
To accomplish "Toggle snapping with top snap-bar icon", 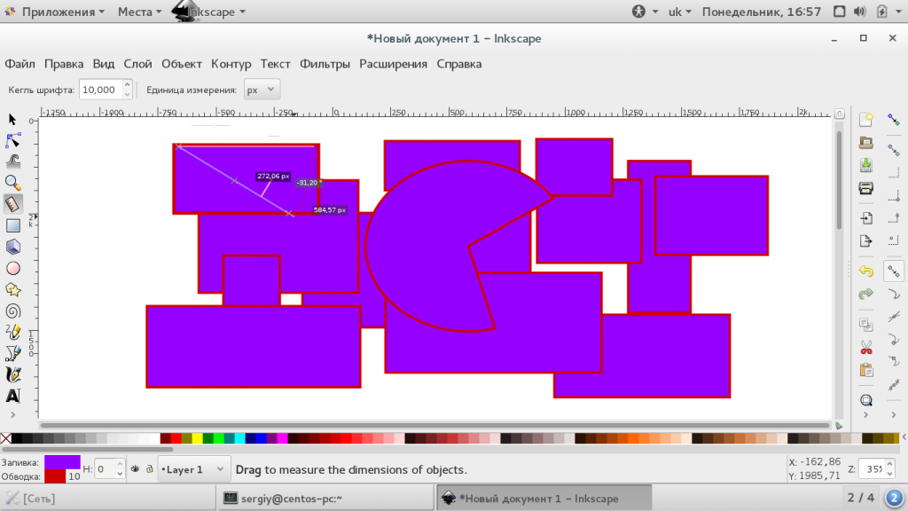I will click(x=894, y=120).
